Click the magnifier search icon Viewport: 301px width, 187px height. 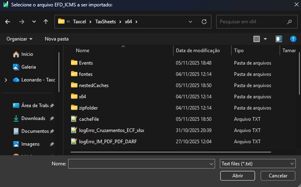pyautogui.click(x=289, y=22)
